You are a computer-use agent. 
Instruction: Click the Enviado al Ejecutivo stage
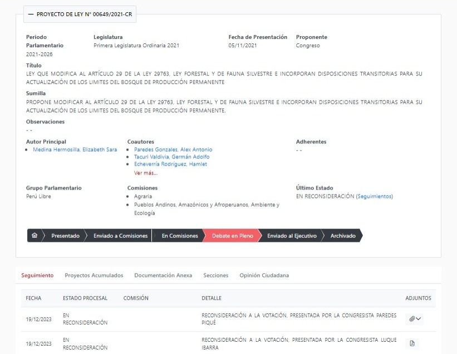[x=292, y=236]
